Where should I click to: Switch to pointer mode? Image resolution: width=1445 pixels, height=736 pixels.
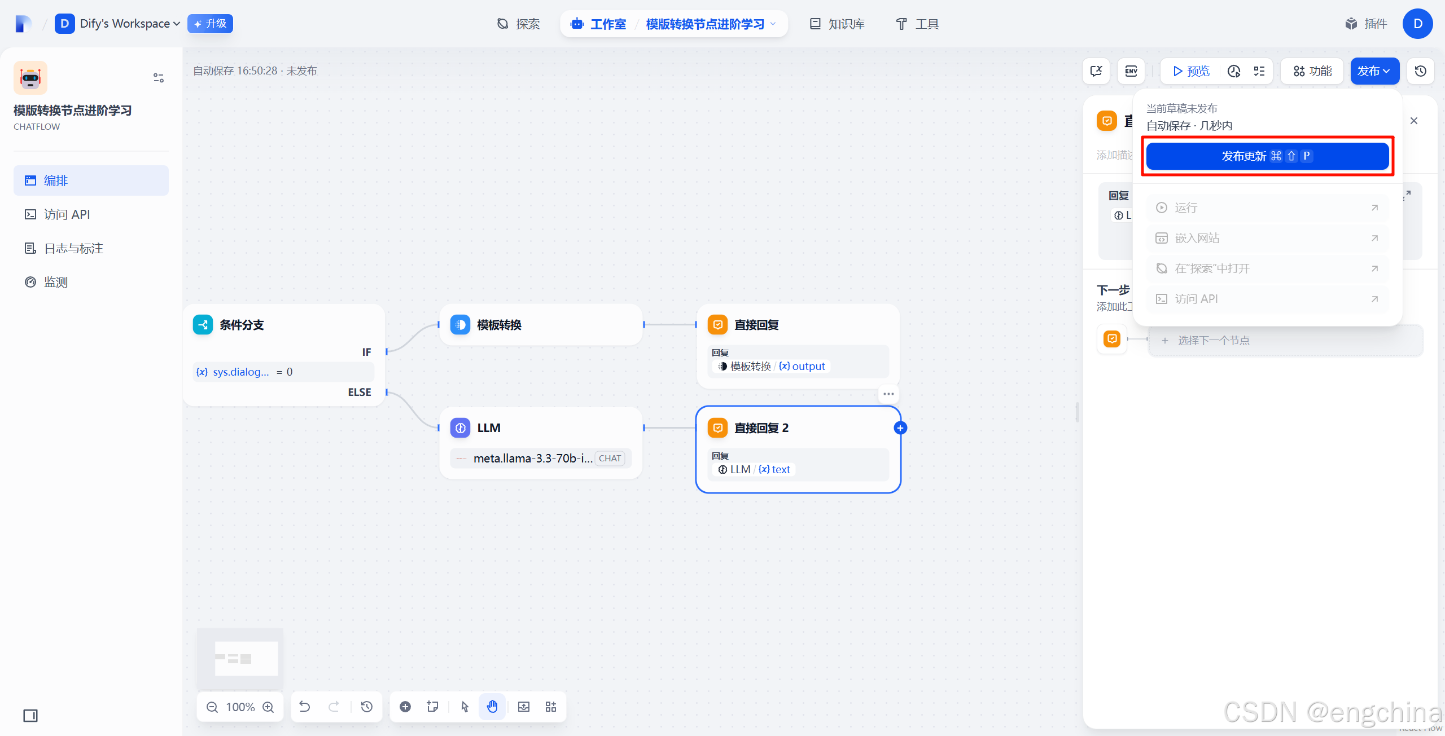465,707
